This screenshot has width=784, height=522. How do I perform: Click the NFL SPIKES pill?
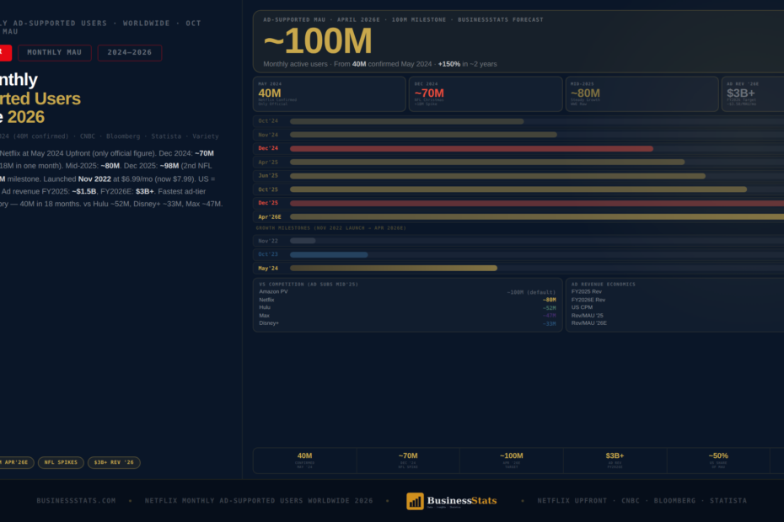(x=61, y=462)
